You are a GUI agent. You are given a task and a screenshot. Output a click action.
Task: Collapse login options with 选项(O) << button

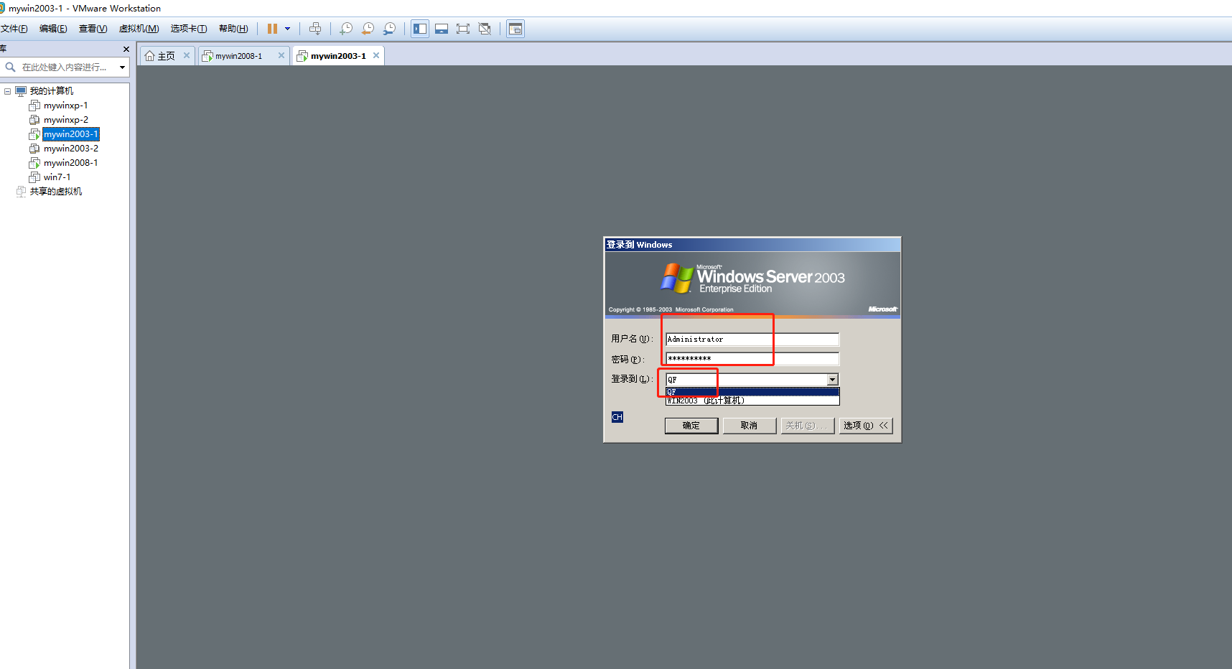click(x=866, y=426)
